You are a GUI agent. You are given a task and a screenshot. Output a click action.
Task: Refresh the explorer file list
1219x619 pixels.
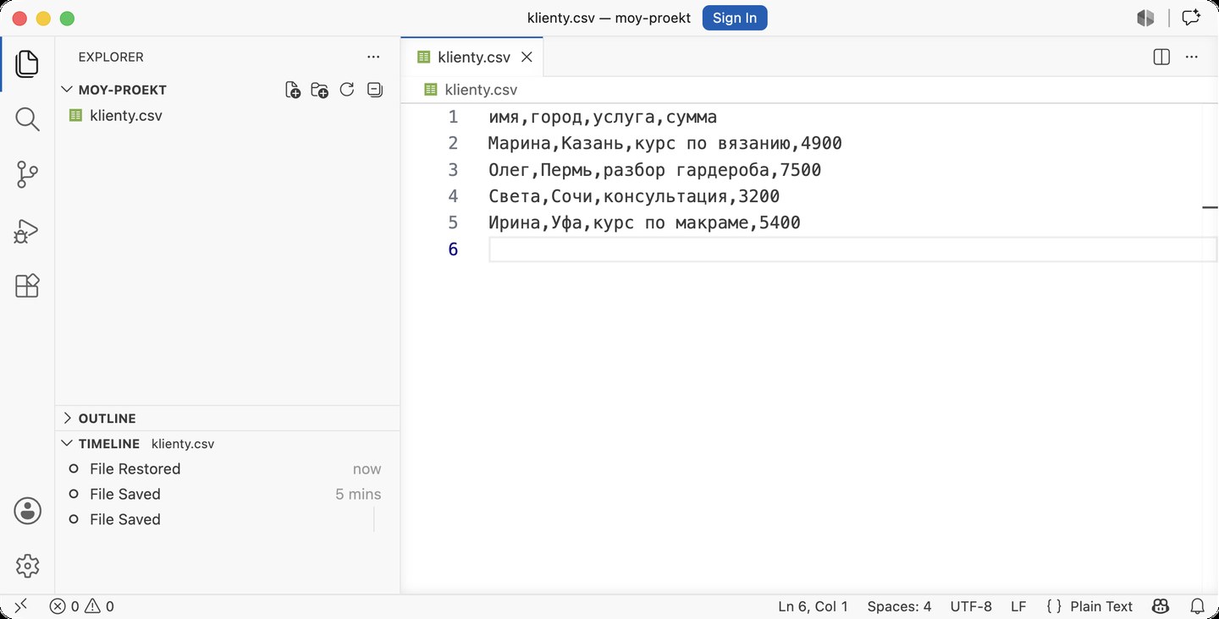tap(347, 90)
